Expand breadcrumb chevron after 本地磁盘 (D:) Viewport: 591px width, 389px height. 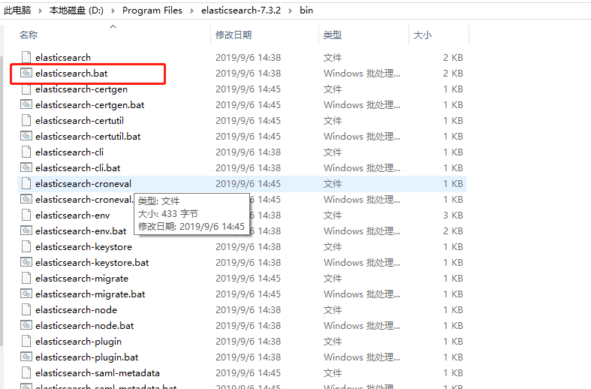point(113,11)
